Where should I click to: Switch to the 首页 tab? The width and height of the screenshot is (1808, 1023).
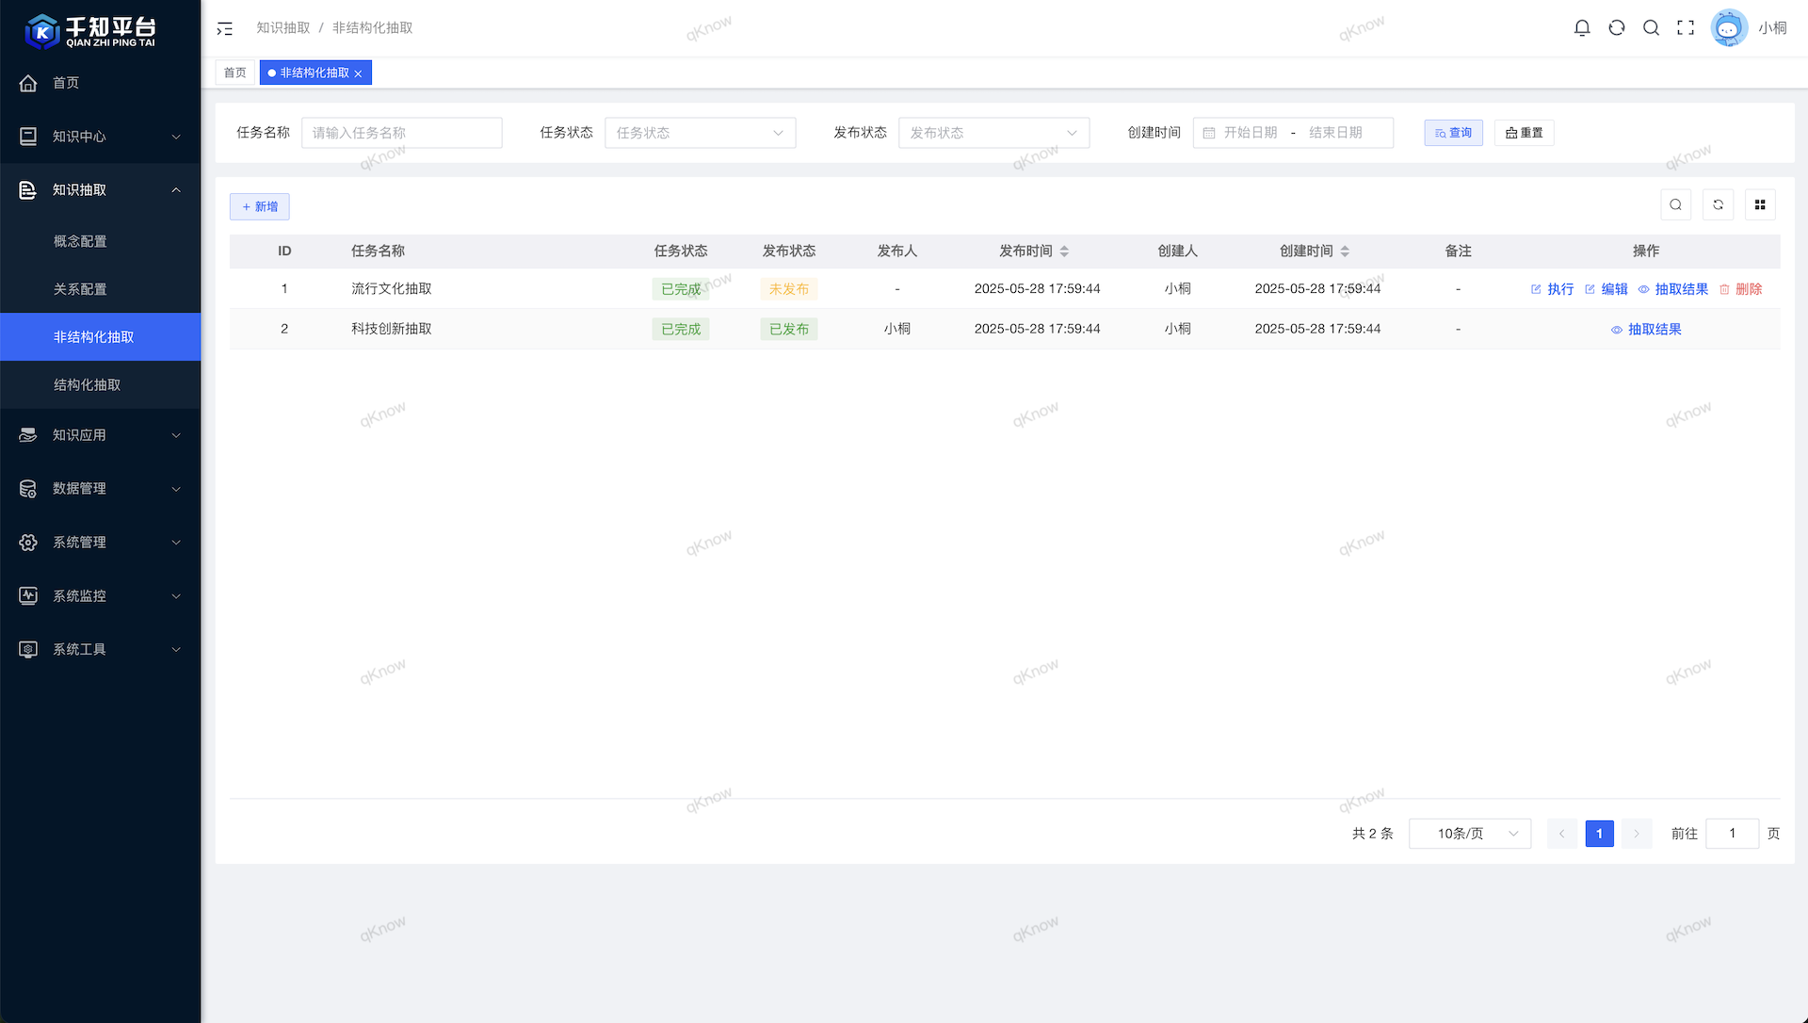tap(234, 73)
